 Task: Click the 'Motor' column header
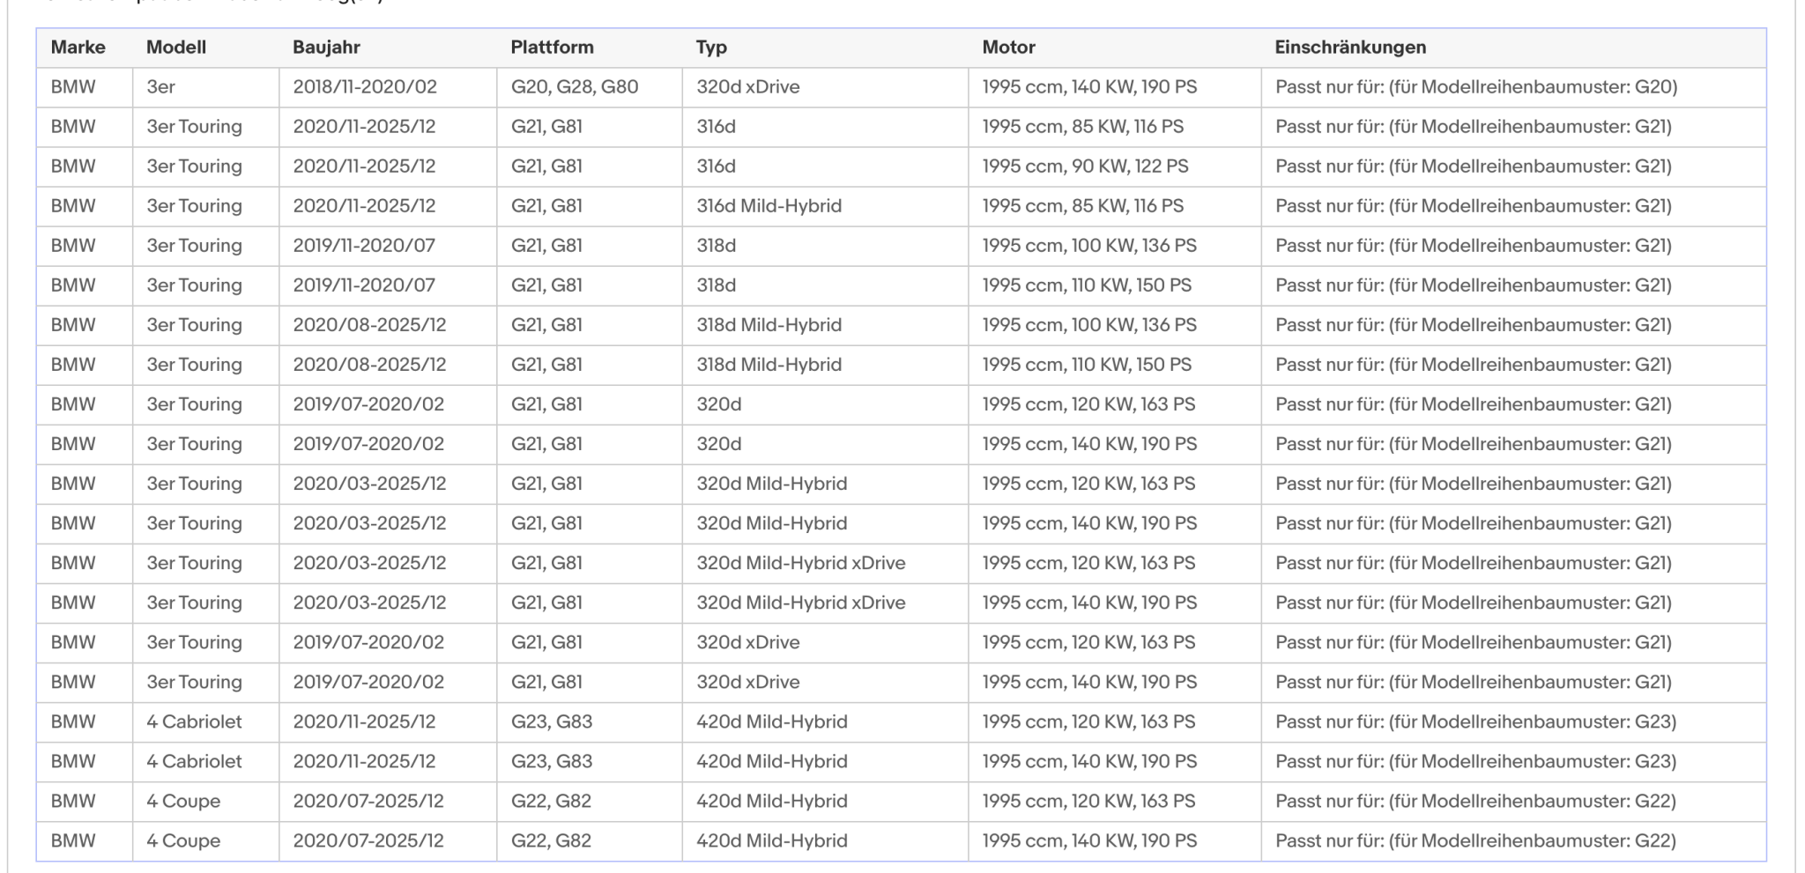coord(1009,48)
